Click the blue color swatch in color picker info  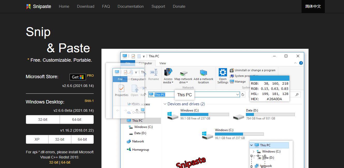coord(269,78)
